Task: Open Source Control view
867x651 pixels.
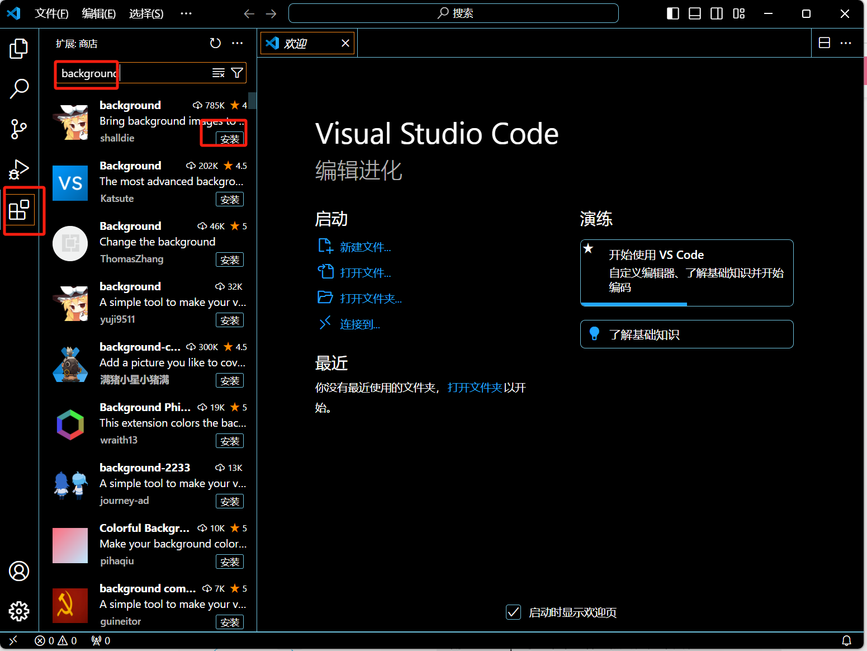Action: pyautogui.click(x=19, y=129)
